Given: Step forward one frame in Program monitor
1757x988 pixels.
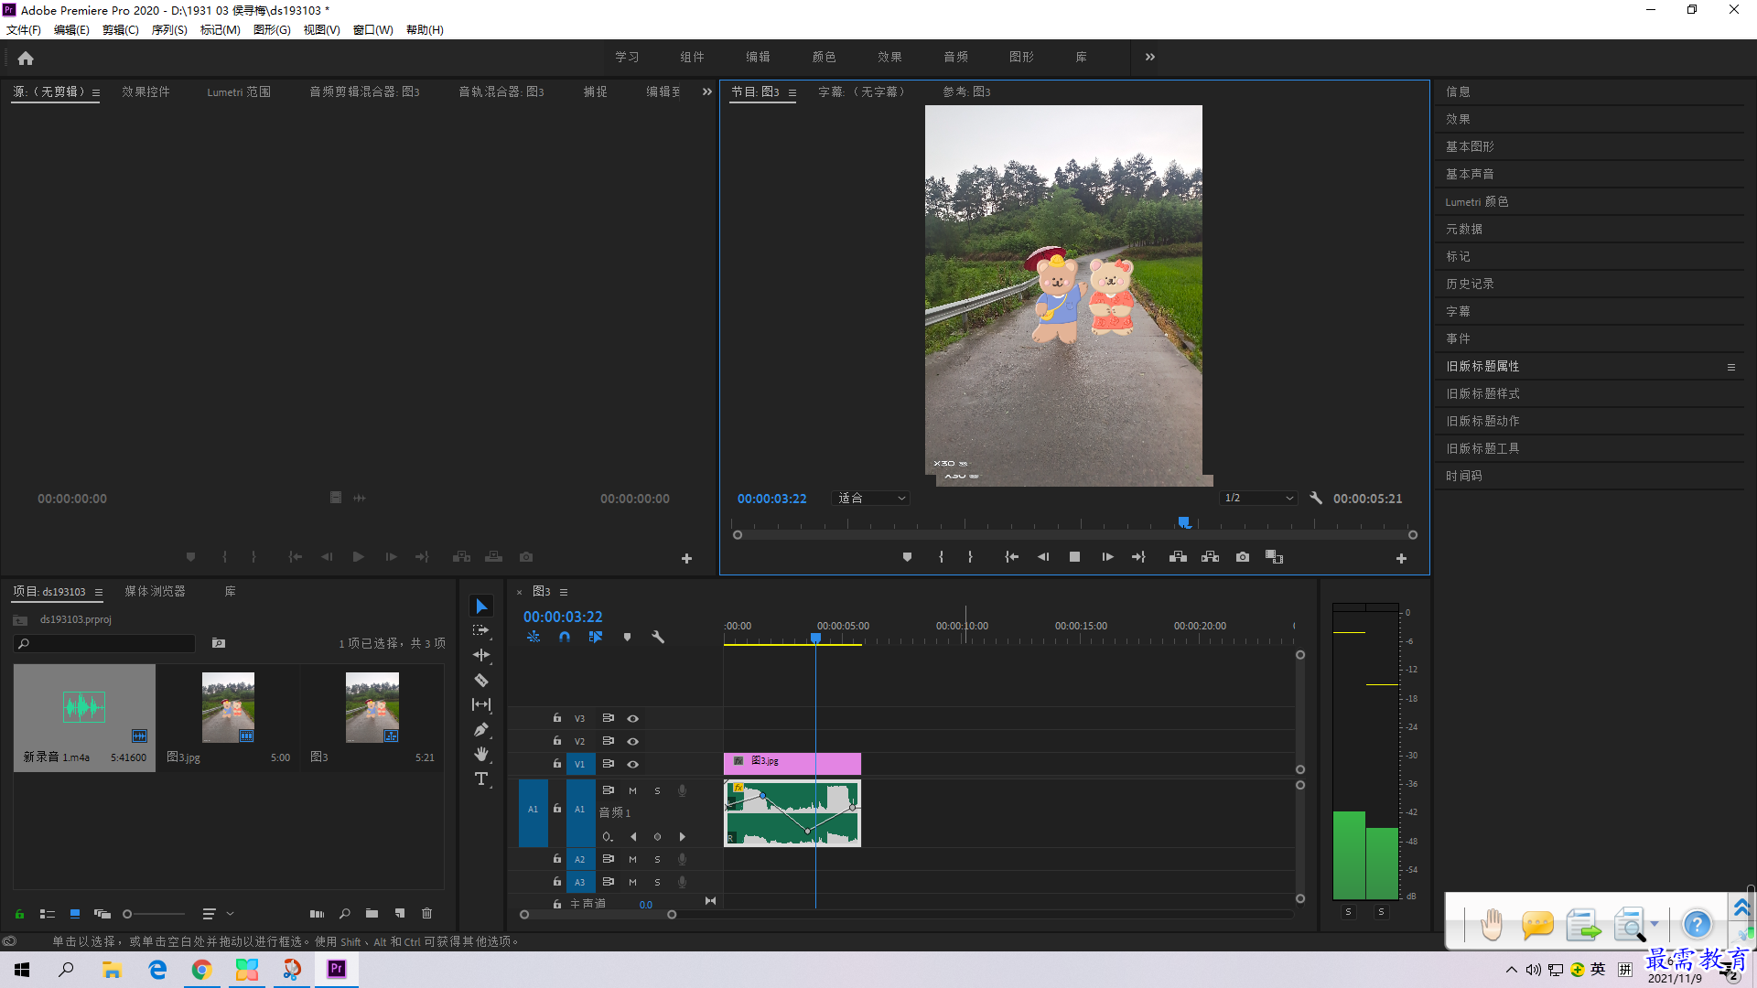Looking at the screenshot, I should [1107, 557].
